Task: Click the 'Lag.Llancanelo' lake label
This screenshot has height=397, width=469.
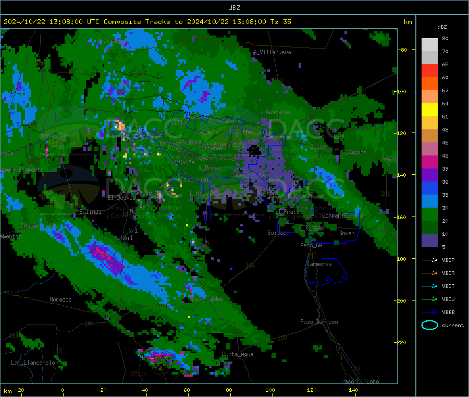Action: tap(33, 363)
